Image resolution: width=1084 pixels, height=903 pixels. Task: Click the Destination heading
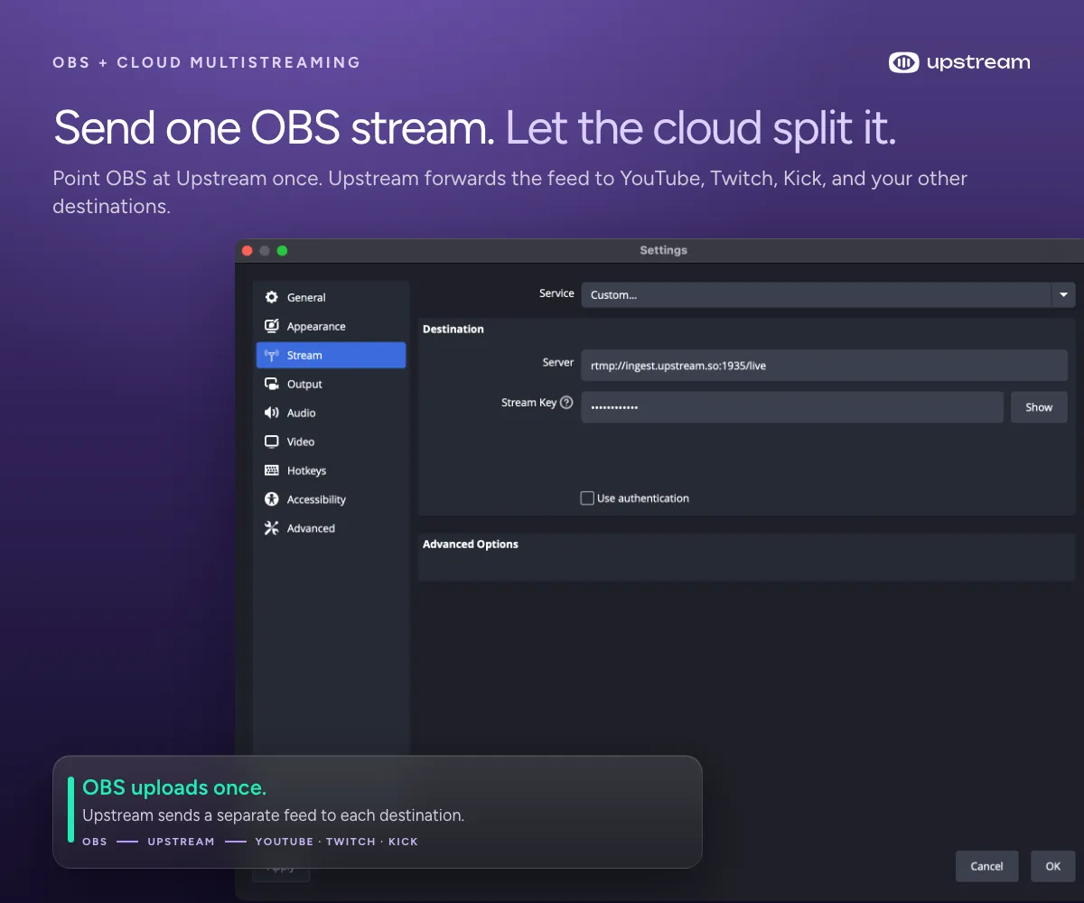(453, 330)
